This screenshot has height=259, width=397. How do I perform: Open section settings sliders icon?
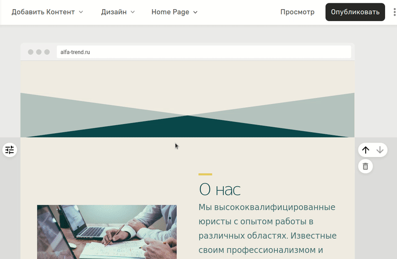coord(10,150)
